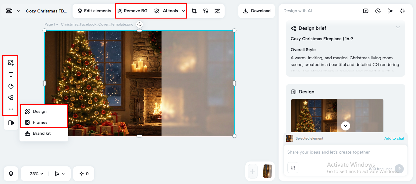416x184 pixels.
Task: Open the version history icon
Action: point(378,11)
